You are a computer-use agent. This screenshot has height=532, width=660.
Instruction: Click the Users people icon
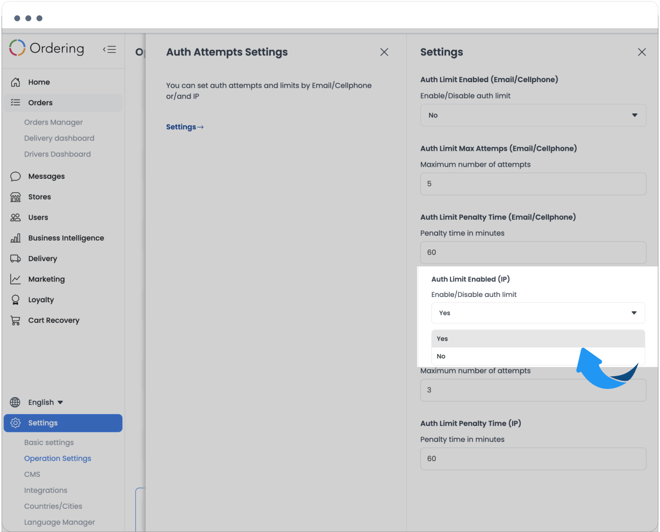click(x=15, y=217)
